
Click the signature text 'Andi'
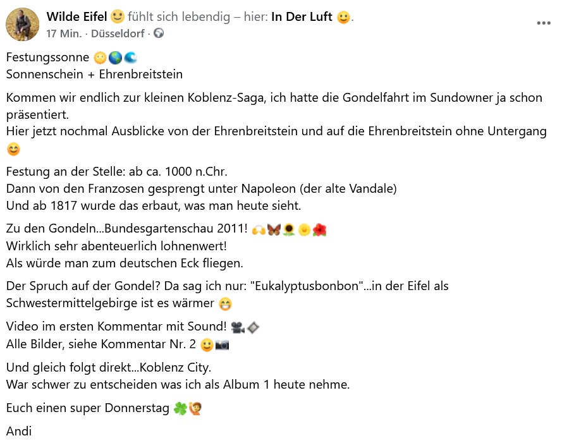point(19,432)
